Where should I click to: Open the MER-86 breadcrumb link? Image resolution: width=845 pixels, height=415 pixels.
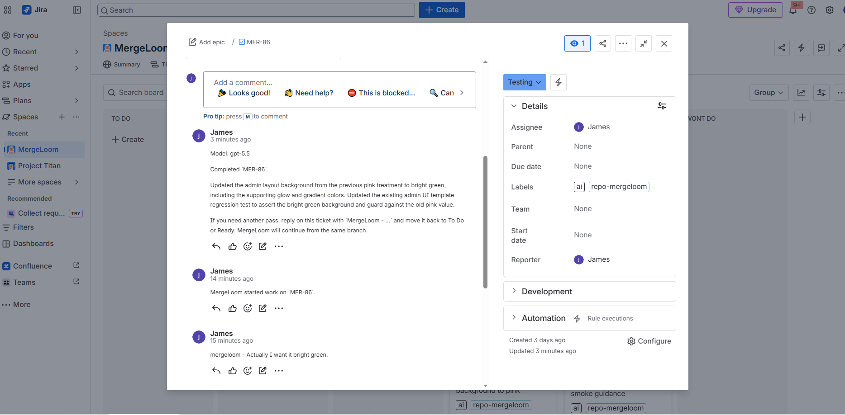(254, 42)
